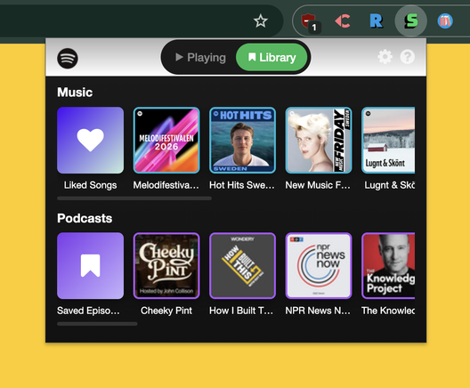Bookmark this page with the star icon

(261, 21)
